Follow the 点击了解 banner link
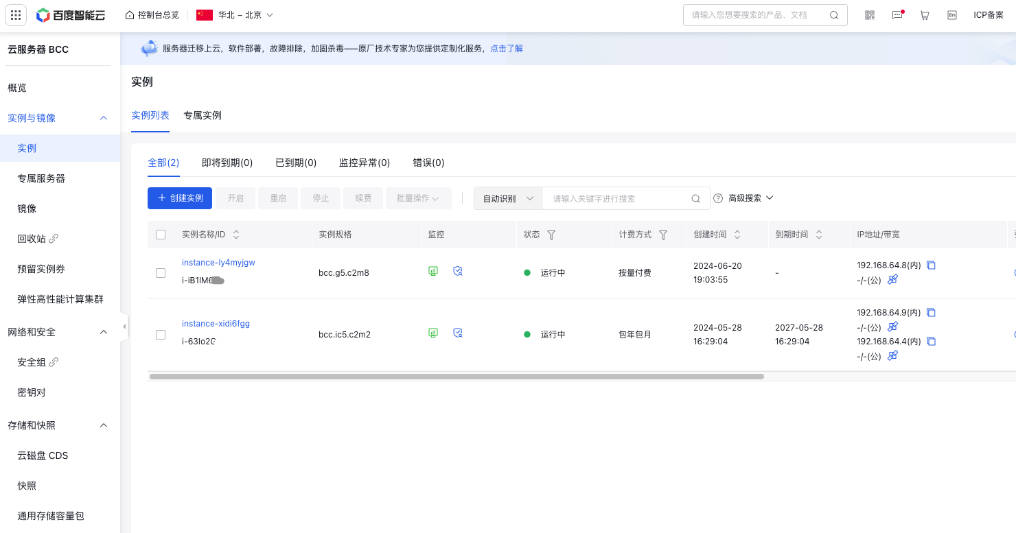1016x533 pixels. coord(507,49)
